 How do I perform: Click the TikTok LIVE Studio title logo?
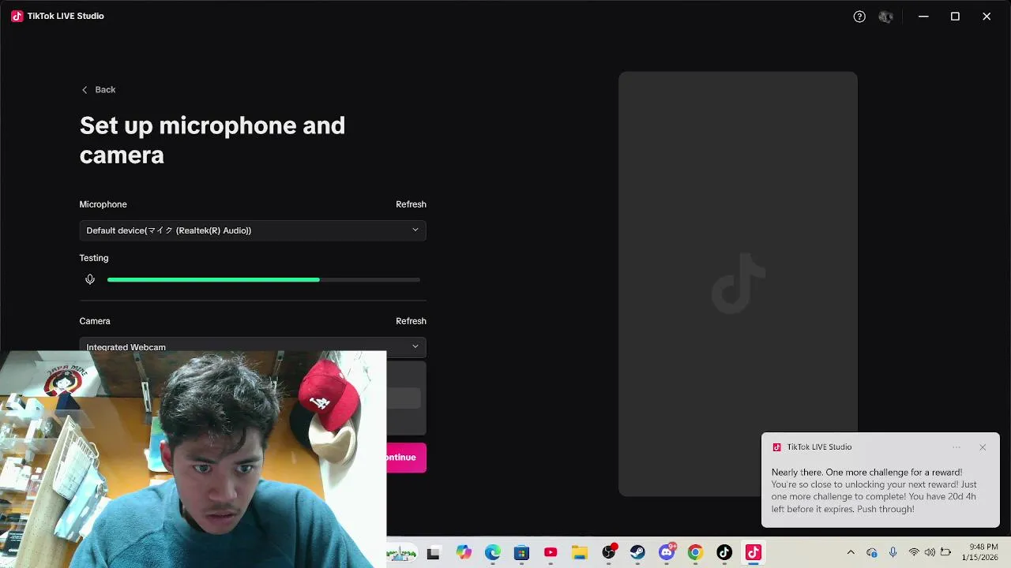[17, 16]
